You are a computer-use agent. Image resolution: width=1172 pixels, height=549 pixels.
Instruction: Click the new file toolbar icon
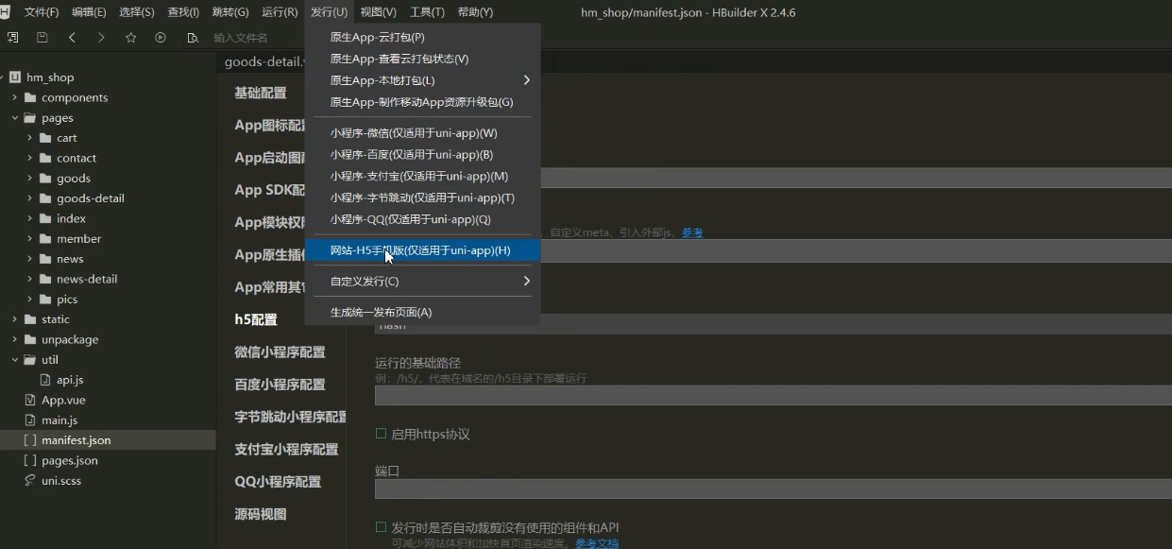point(12,38)
